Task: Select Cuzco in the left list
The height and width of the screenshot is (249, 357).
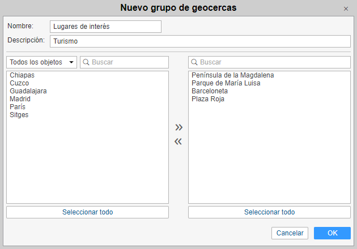Action: [x=19, y=83]
